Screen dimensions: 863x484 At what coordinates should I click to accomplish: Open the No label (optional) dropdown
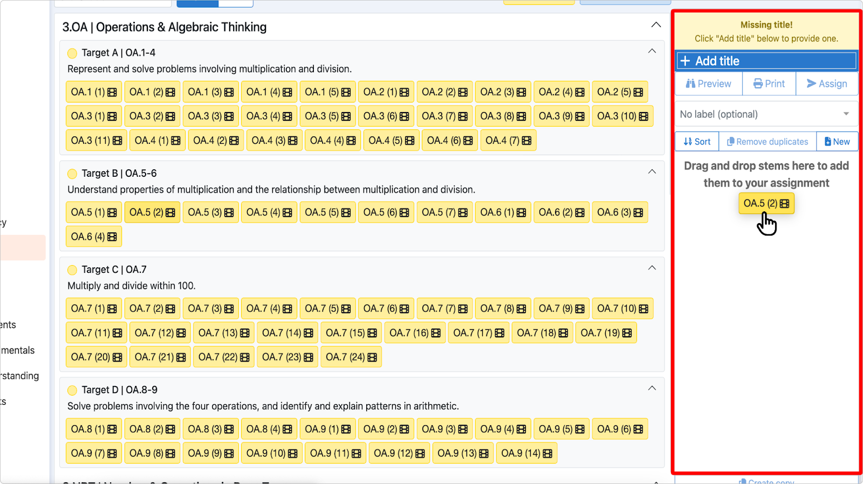[766, 114]
